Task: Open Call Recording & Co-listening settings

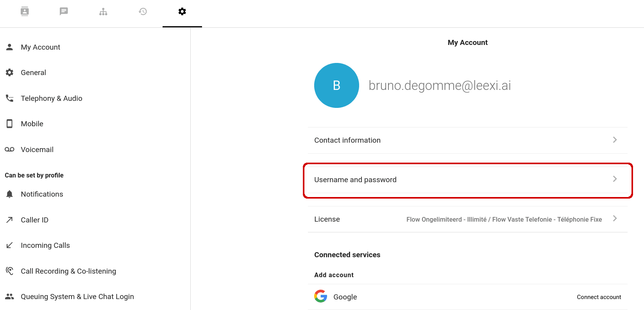Action: point(68,271)
